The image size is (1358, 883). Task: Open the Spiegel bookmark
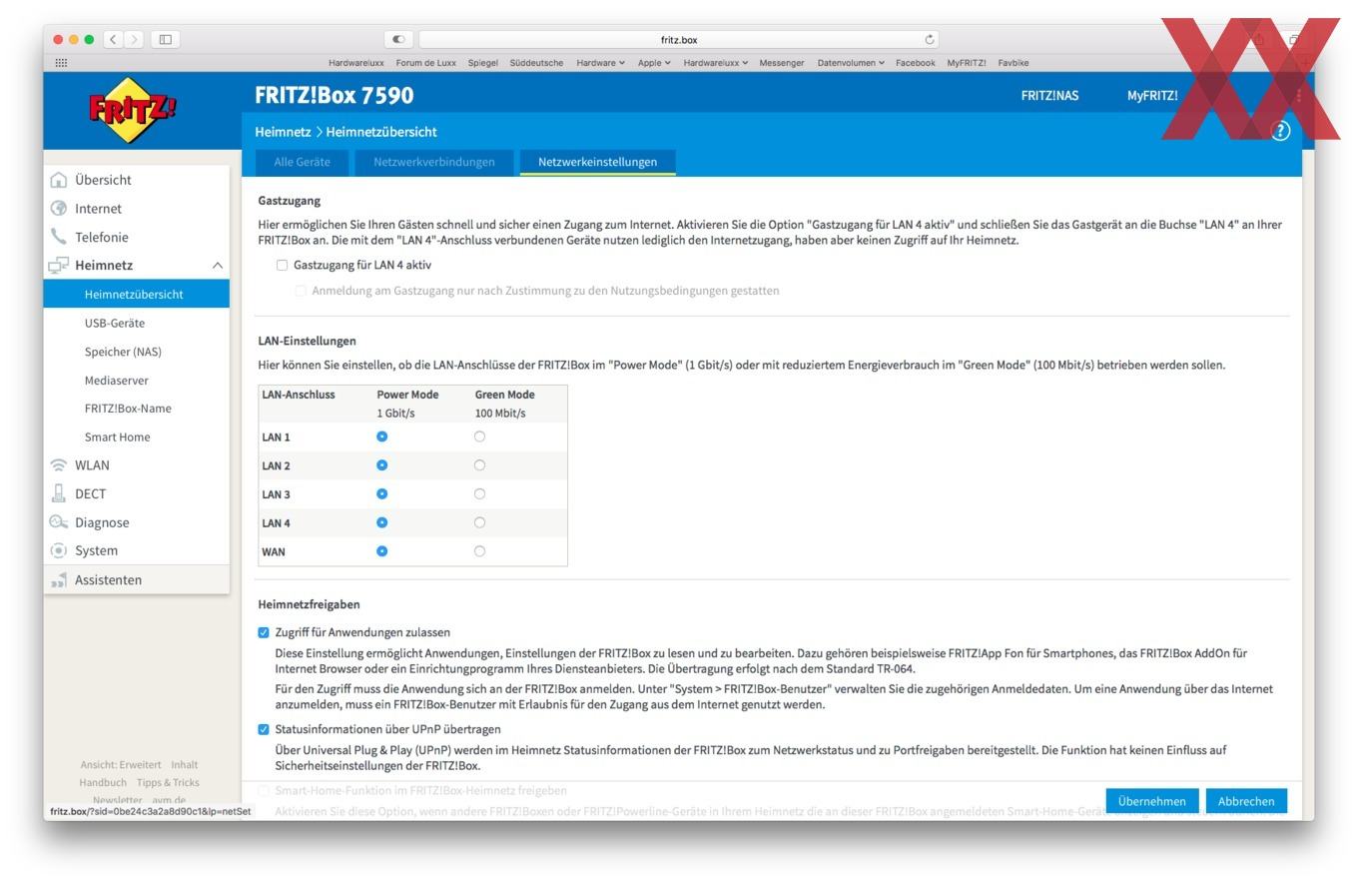click(x=482, y=63)
